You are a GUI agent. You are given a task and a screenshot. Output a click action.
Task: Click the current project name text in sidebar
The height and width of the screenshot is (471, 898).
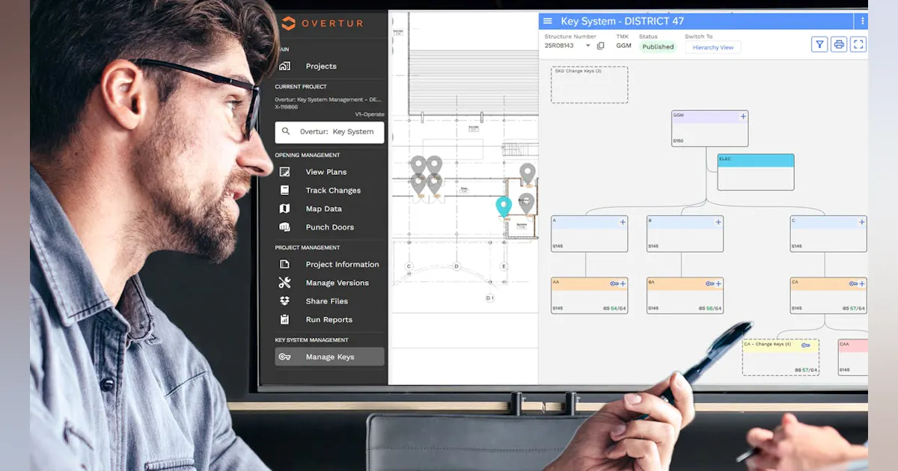[x=328, y=99]
